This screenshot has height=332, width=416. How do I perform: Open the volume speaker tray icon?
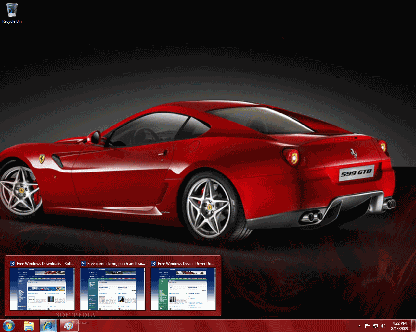point(383,326)
